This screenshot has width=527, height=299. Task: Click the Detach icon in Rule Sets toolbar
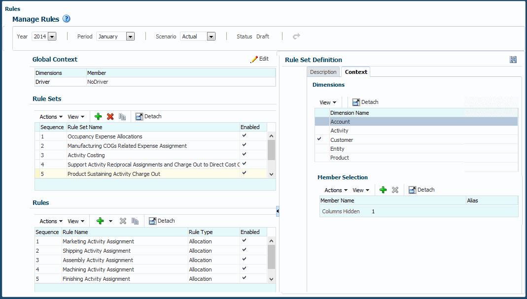pos(139,117)
